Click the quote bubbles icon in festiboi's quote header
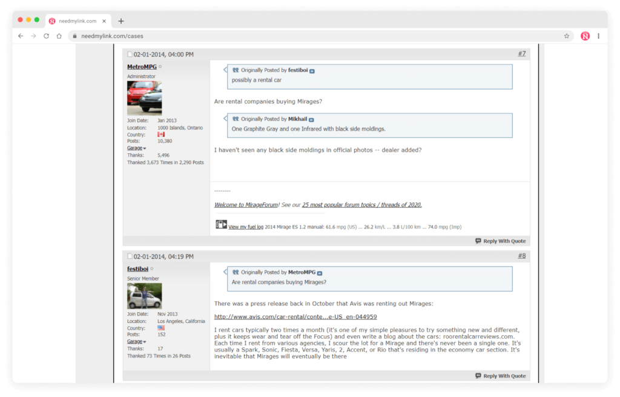The image size is (620, 397). point(235,70)
